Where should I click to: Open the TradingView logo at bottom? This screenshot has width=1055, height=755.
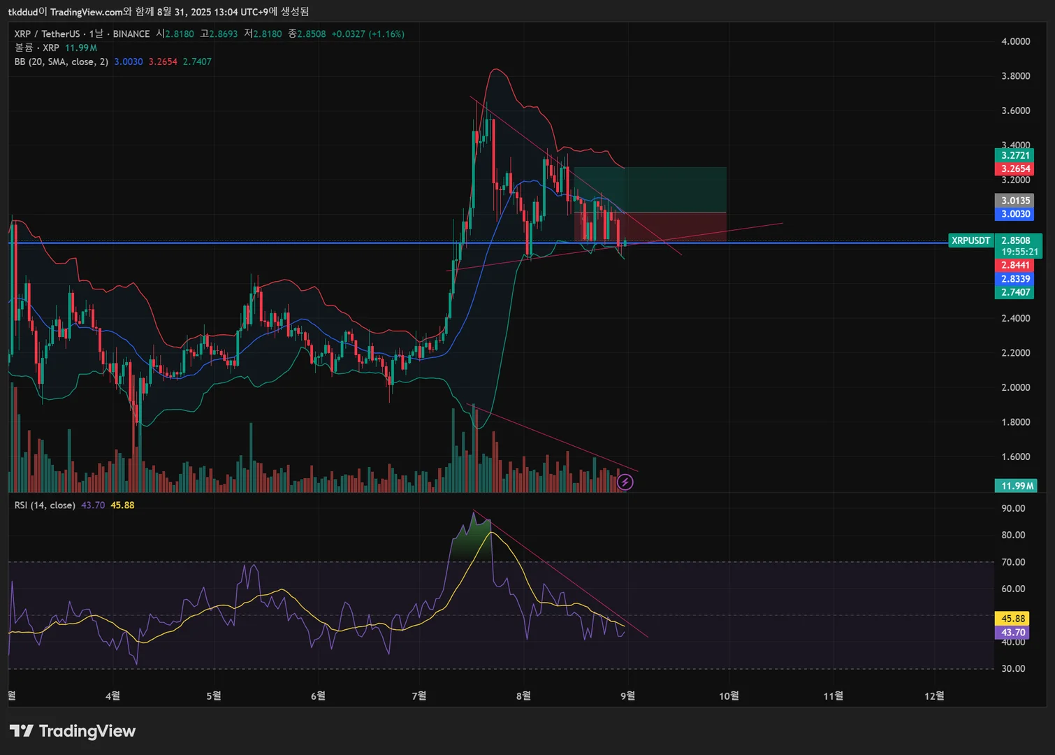73,731
